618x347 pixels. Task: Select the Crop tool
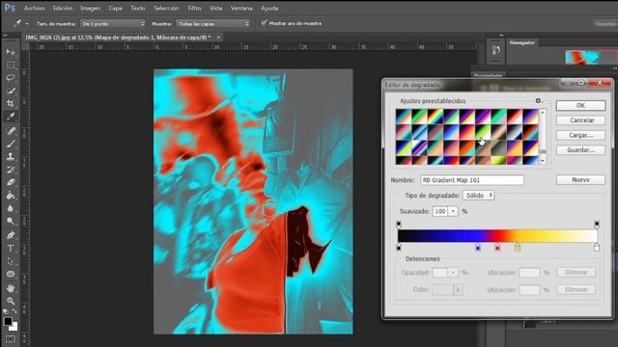coord(11,104)
